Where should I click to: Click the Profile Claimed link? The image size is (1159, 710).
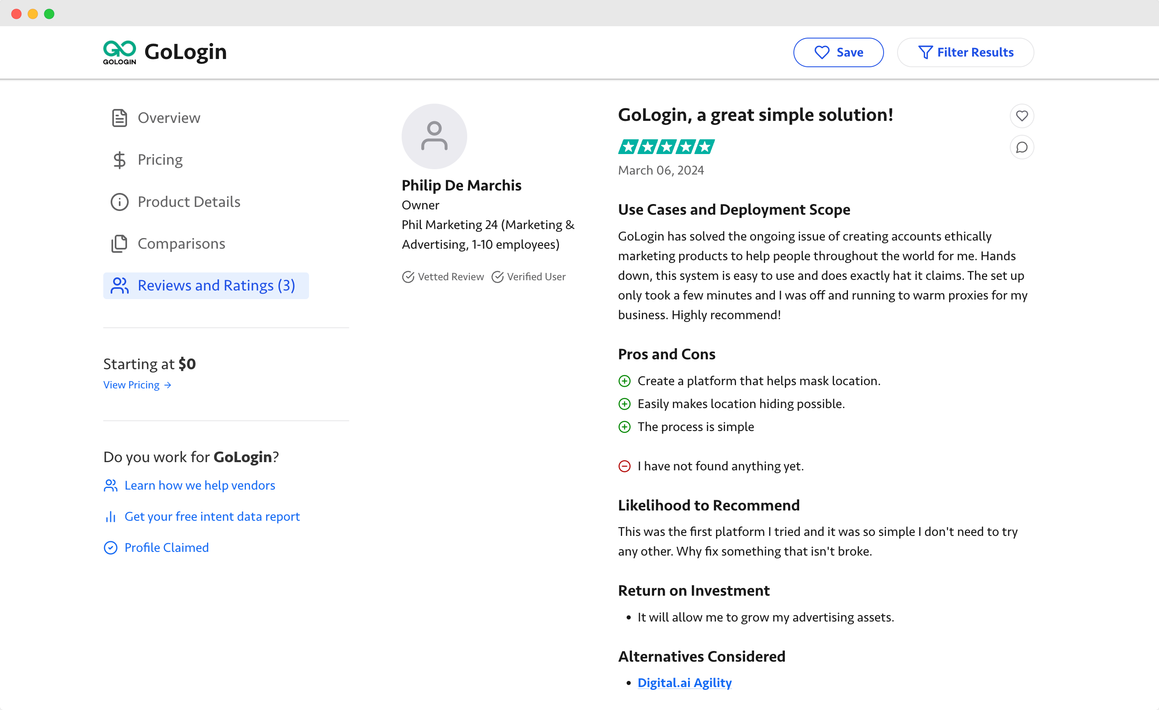tap(166, 548)
